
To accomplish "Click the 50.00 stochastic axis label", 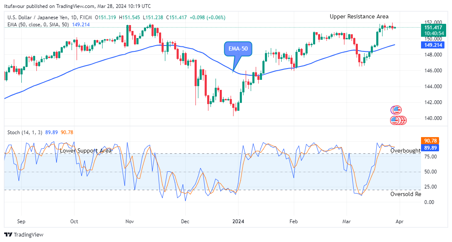I will click(430, 171).
